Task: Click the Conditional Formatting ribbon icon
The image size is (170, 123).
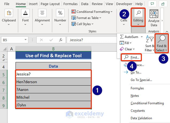Action: [74, 11]
